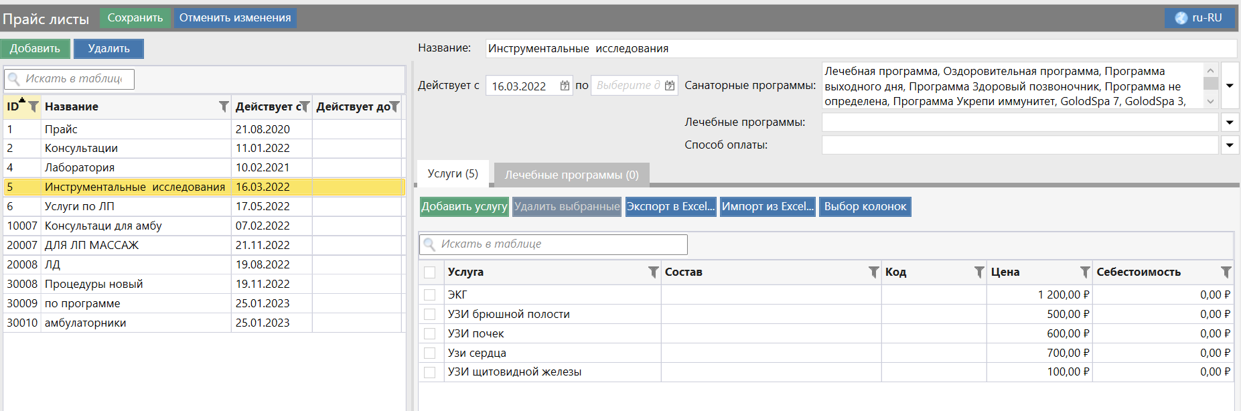Click the filter icon in the Код column

[978, 272]
